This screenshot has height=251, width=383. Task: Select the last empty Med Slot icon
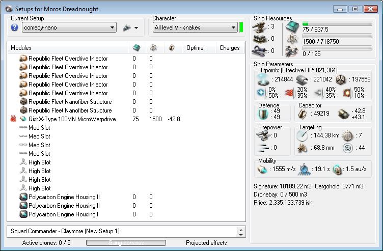(x=23, y=154)
